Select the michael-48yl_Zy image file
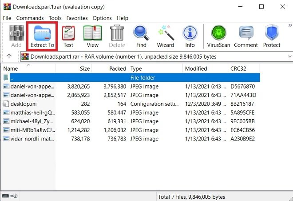Screen dimensions: 293x201 (131, 121)
